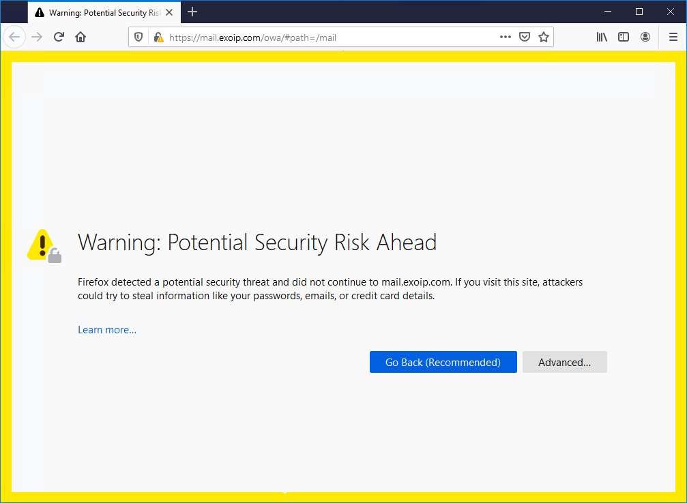Viewport: 687px width, 503px height.
Task: Click the yellow warning triangle page icon
Action: pos(44,245)
